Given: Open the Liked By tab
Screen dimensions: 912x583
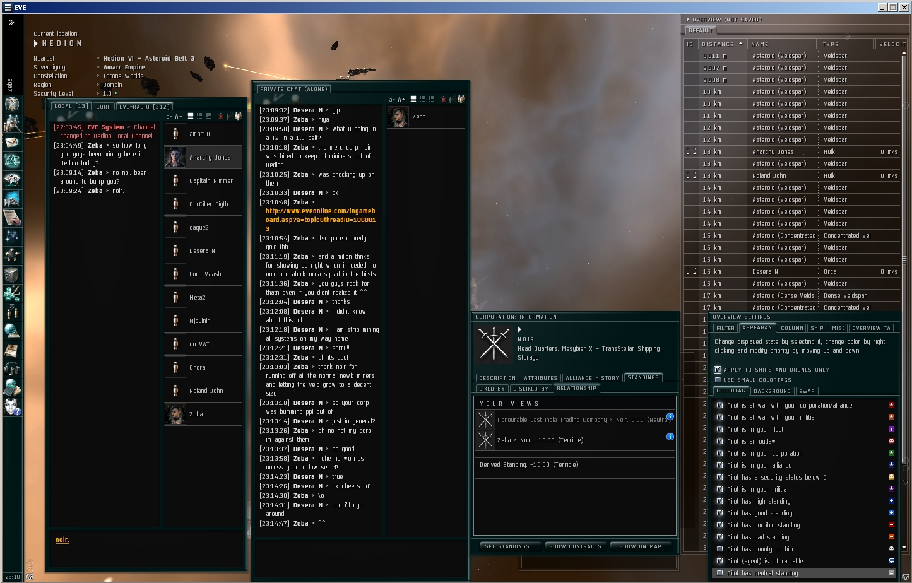Looking at the screenshot, I should (x=492, y=389).
